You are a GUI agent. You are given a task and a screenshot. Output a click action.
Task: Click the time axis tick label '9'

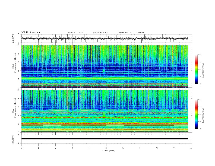pyautogui.click(x=174, y=148)
